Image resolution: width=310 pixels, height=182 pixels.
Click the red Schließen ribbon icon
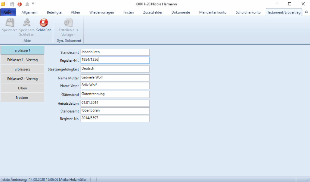pyautogui.click(x=44, y=23)
